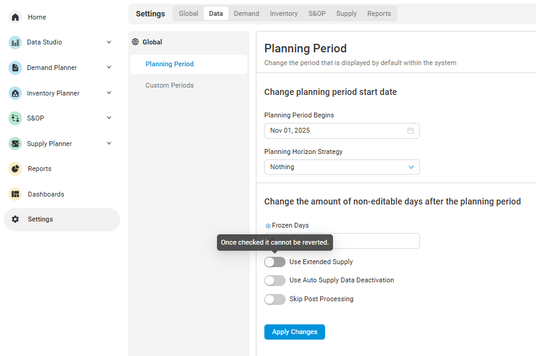Click the Home icon in sidebar
536x356 pixels.
15,17
